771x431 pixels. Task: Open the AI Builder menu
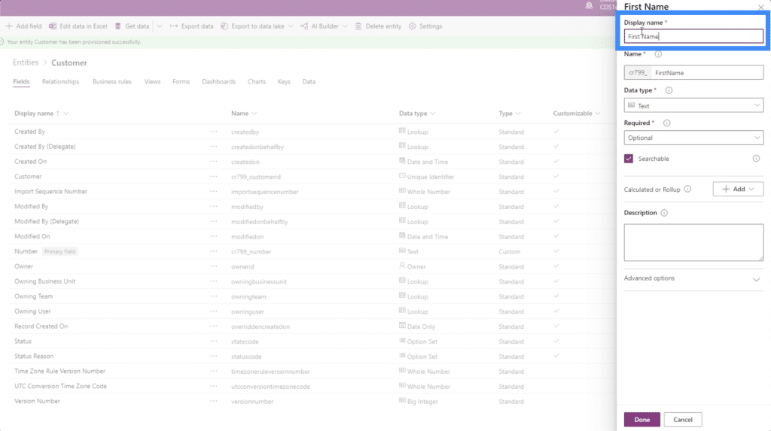319,26
